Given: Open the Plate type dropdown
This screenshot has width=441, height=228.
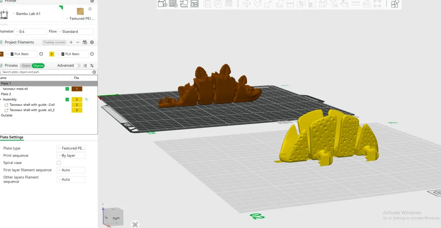Looking at the screenshot, I should [x=71, y=148].
